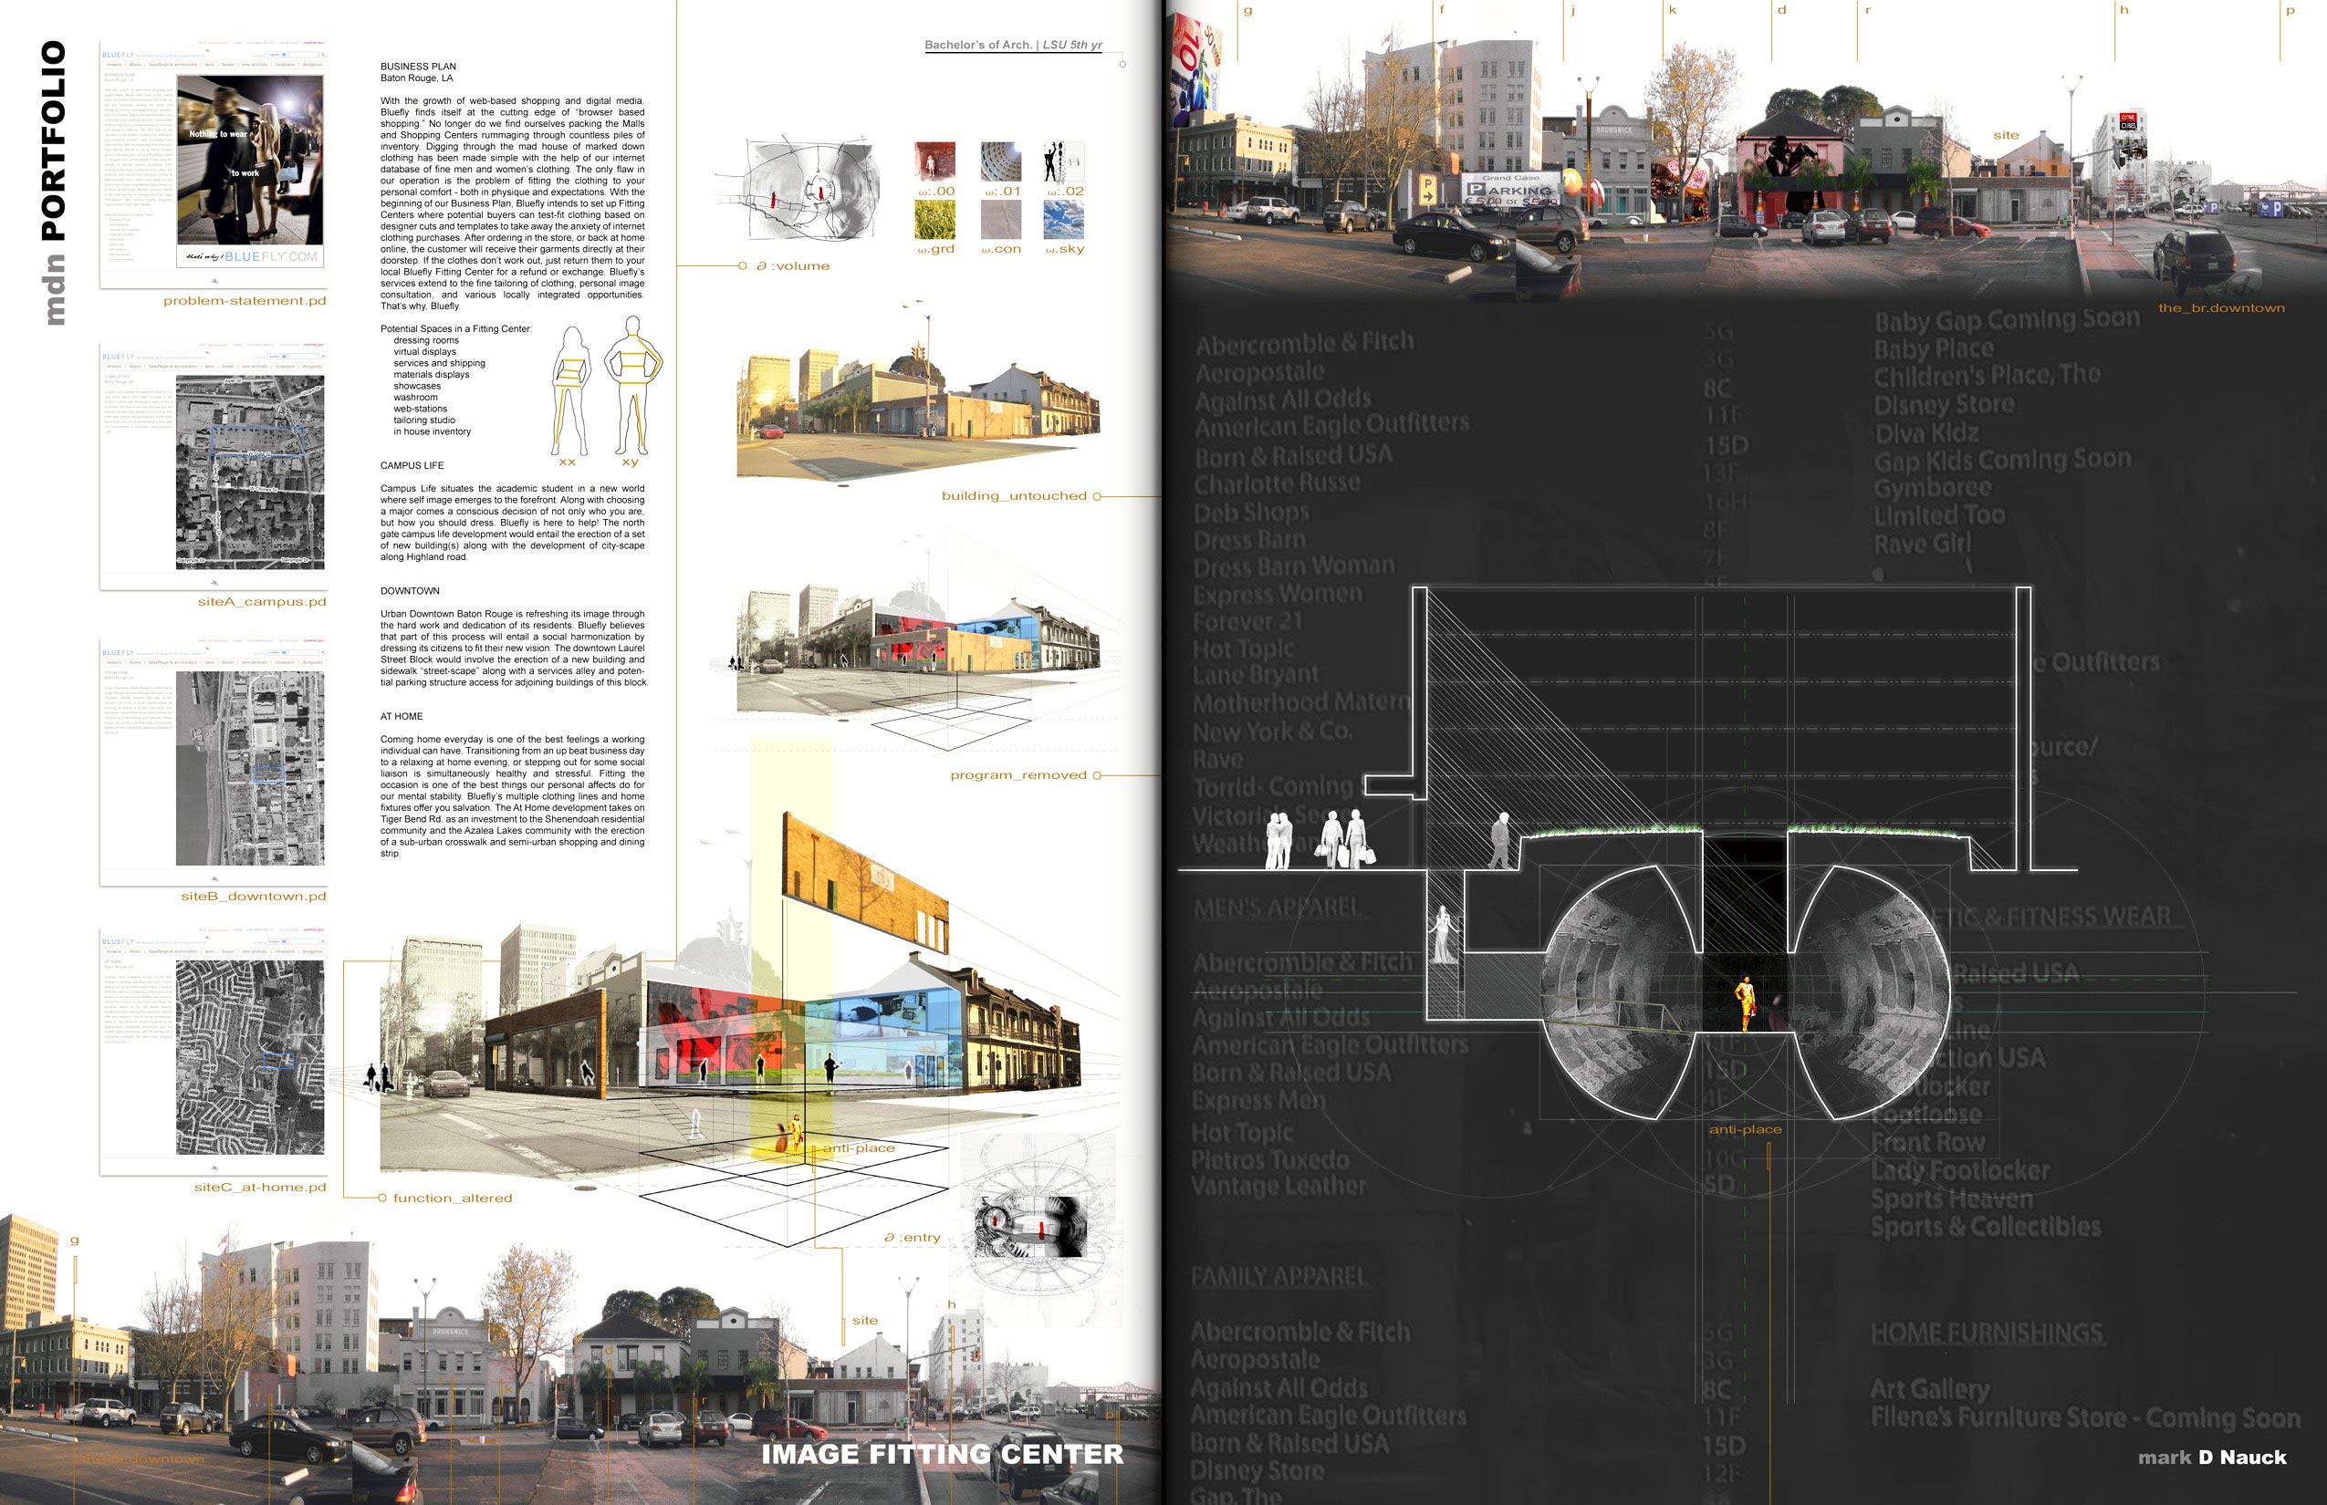Click the 'IMAGE FITTING CENTER' title
Image resolution: width=2327 pixels, height=1505 pixels.
coord(943,1454)
